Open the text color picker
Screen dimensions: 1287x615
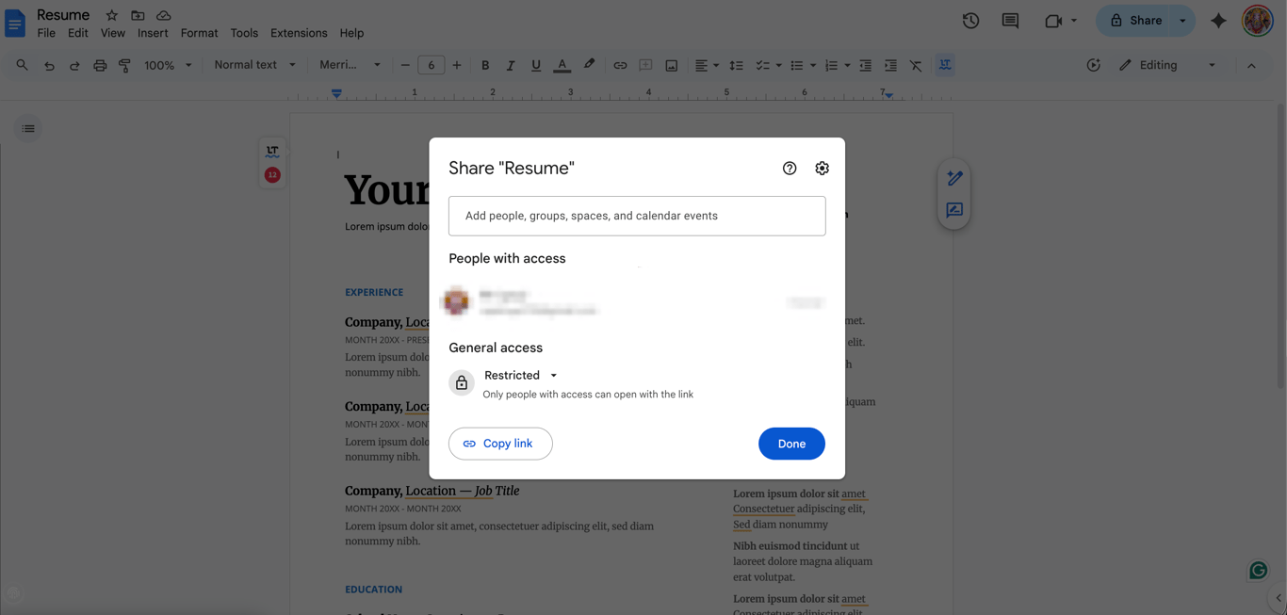pos(562,65)
